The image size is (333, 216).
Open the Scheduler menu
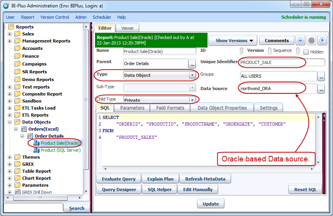(x=102, y=17)
